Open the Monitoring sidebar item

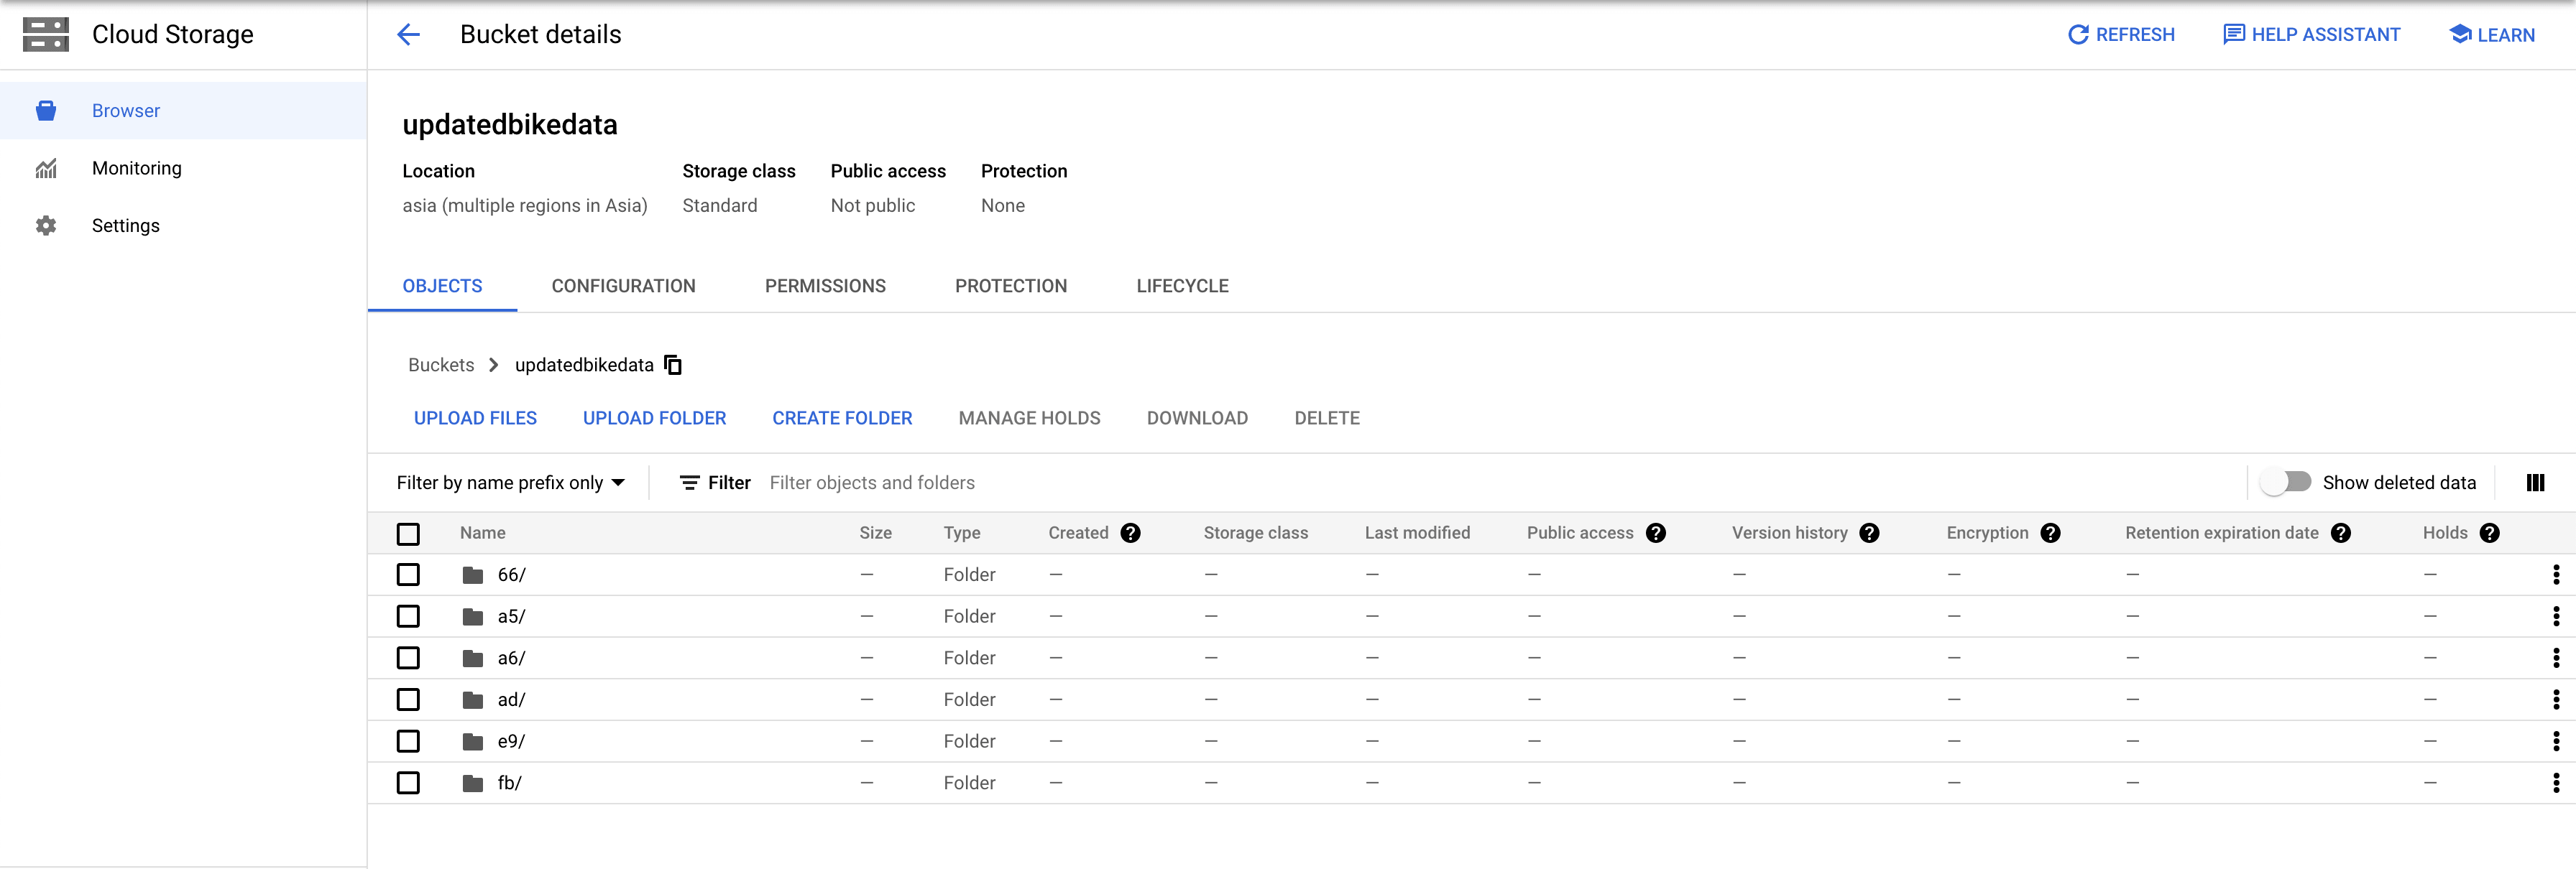click(x=136, y=168)
